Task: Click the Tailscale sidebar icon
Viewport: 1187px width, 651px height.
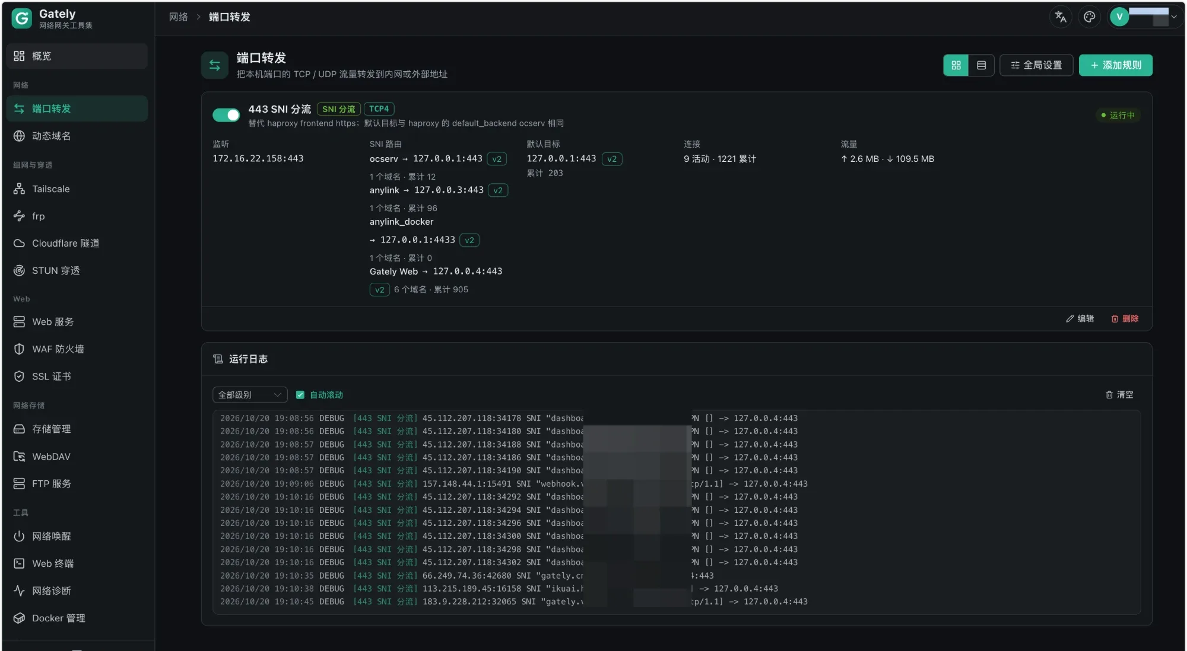Action: tap(19, 189)
